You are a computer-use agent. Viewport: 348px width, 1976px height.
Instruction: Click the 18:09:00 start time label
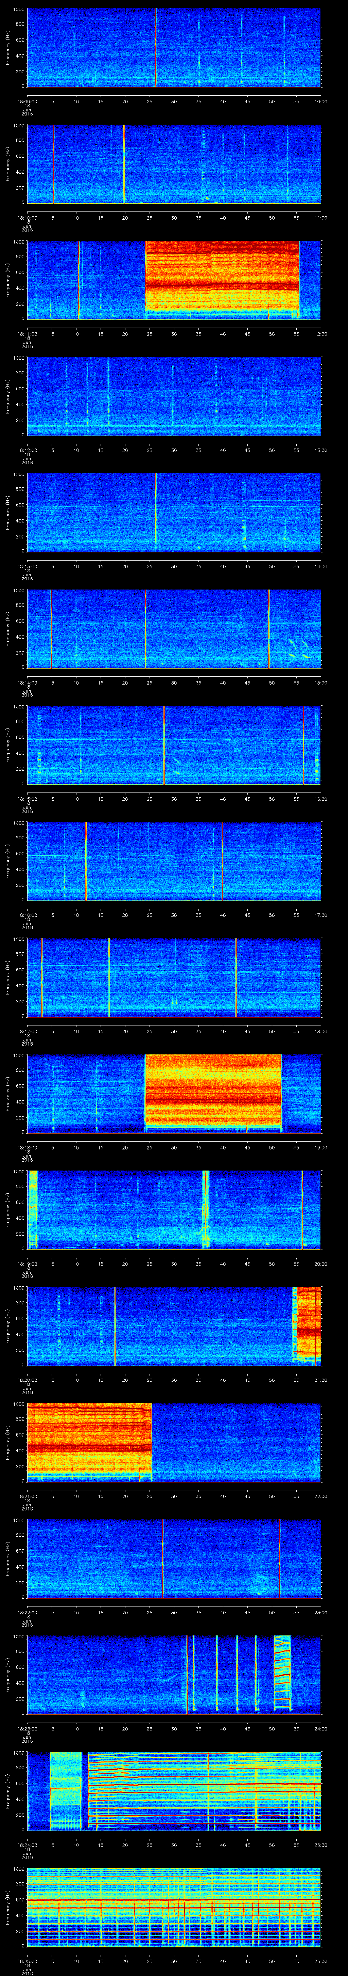click(27, 101)
